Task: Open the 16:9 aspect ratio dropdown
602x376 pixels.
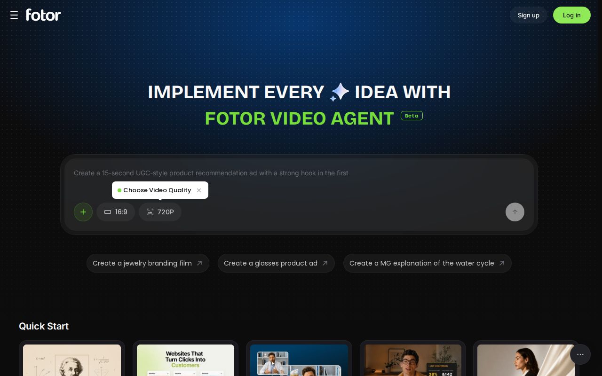Action: [x=116, y=212]
